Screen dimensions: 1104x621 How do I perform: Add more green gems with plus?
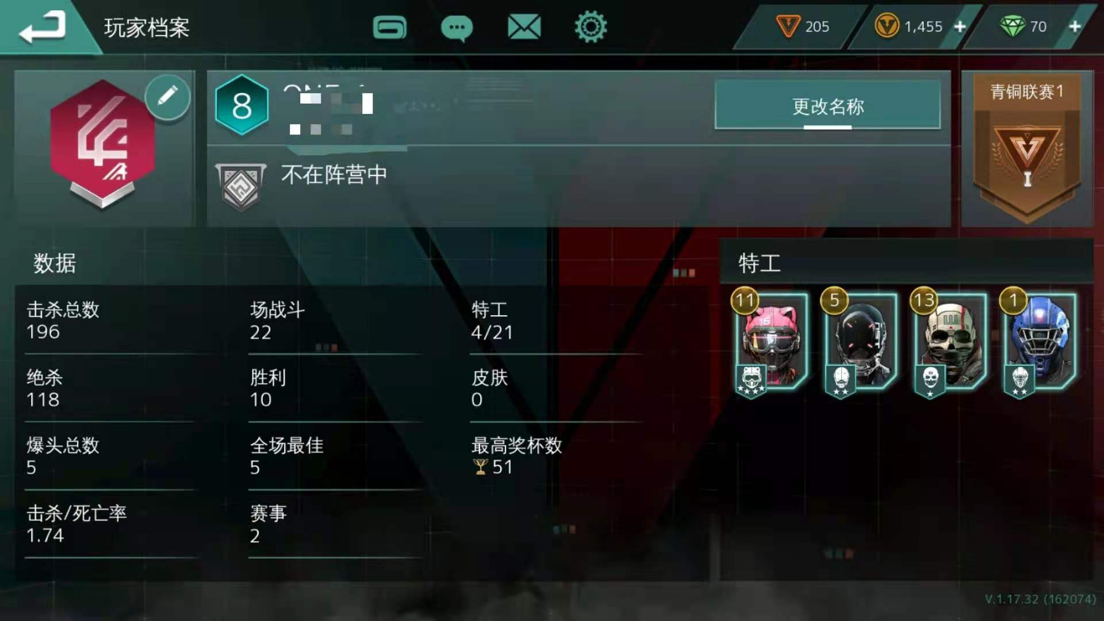[x=1075, y=26]
